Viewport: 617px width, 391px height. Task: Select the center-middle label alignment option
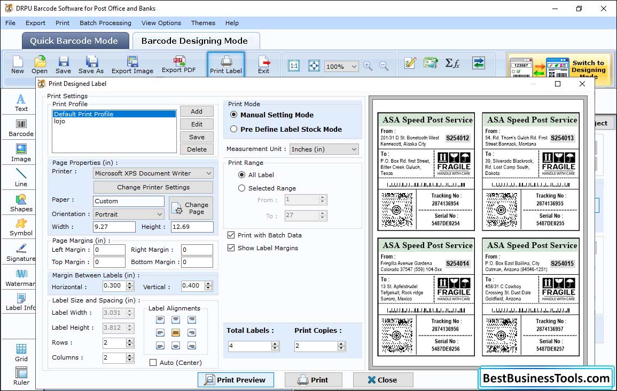coord(176,333)
